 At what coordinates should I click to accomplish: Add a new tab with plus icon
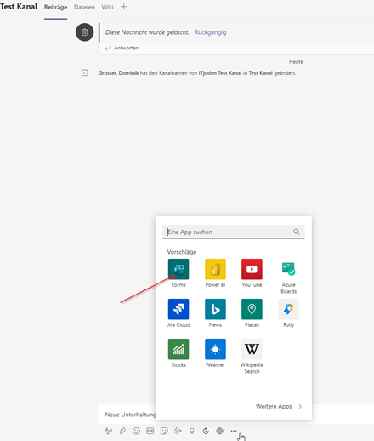click(124, 7)
